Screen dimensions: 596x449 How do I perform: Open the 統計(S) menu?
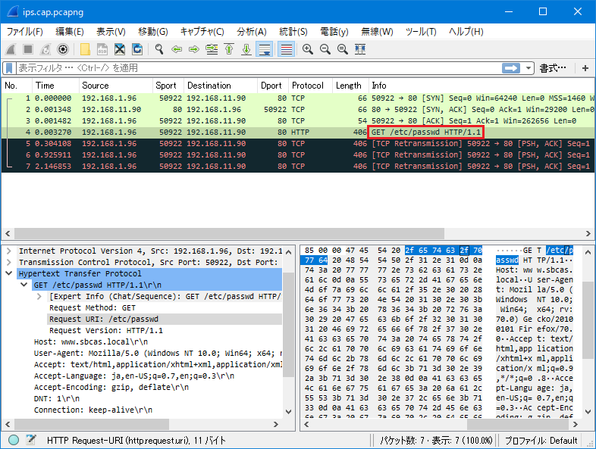coord(293,32)
